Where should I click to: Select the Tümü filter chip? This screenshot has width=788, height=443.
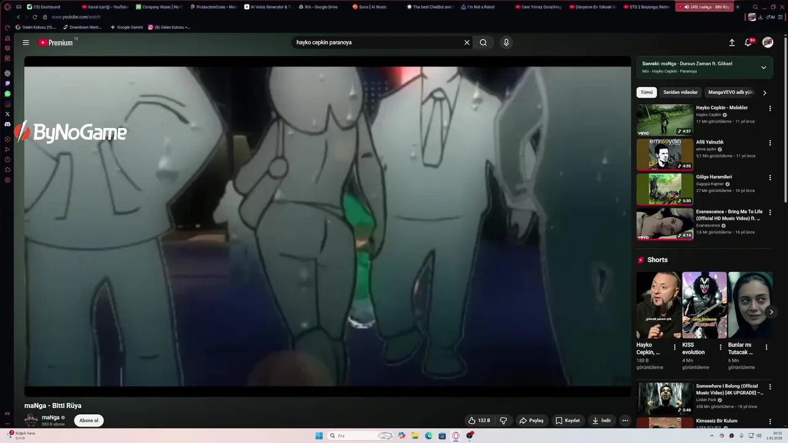[x=646, y=92]
